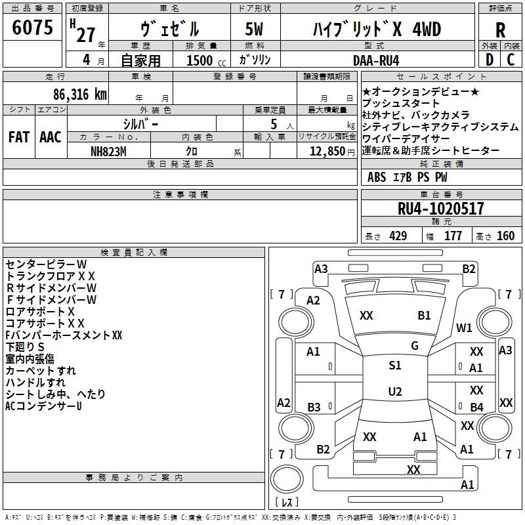Screen dimensions: 525x525
Task: Click the FAT shift value
Action: [x=19, y=137]
